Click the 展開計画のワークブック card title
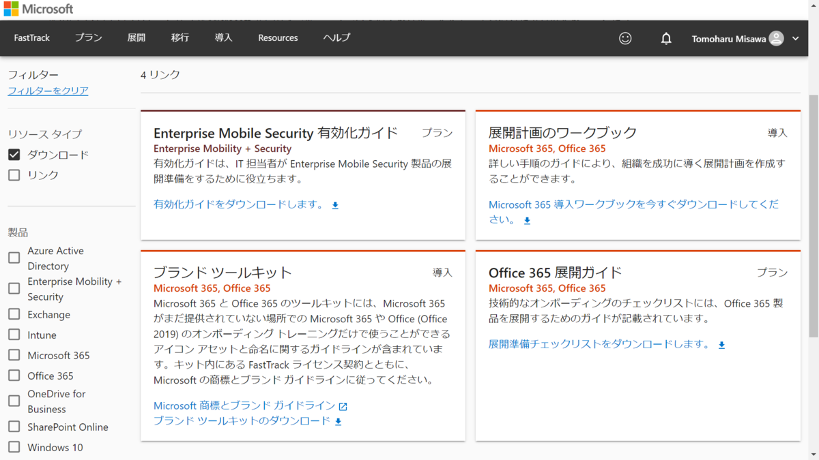 tap(562, 133)
